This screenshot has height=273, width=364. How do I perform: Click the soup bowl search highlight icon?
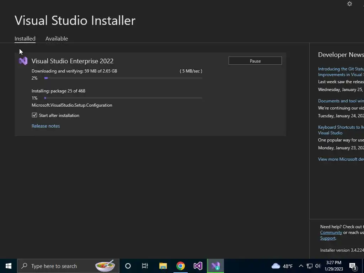(x=105, y=266)
